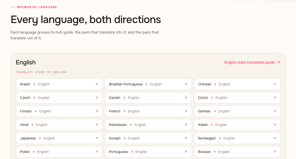This screenshot has height=159, width=296.
Task: Click the open-arrow icon on the Japanese card
Action: point(97,138)
